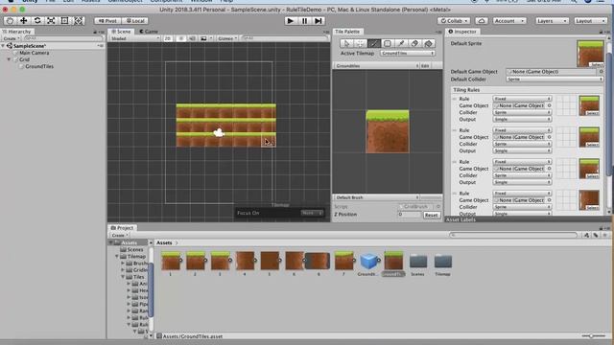
Task: Collapse the Grid object in Hierarchy
Action: [9, 59]
